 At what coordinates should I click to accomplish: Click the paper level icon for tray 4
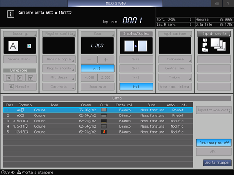click(x=104, y=126)
